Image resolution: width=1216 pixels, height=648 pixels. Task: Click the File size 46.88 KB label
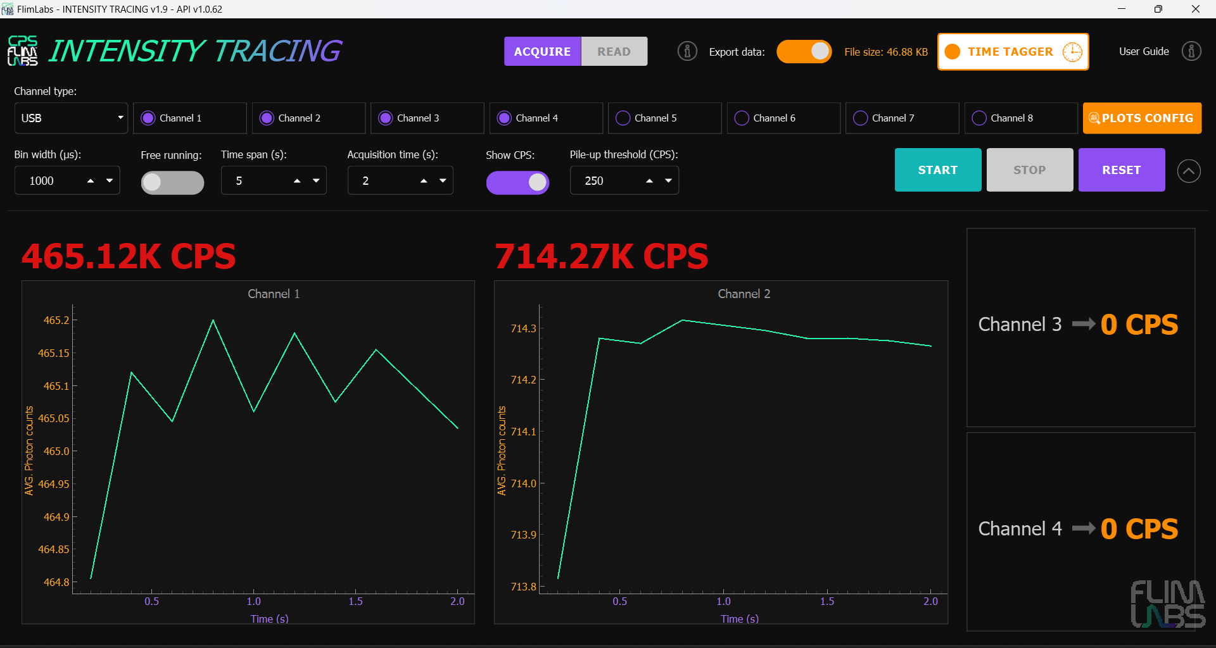click(885, 52)
